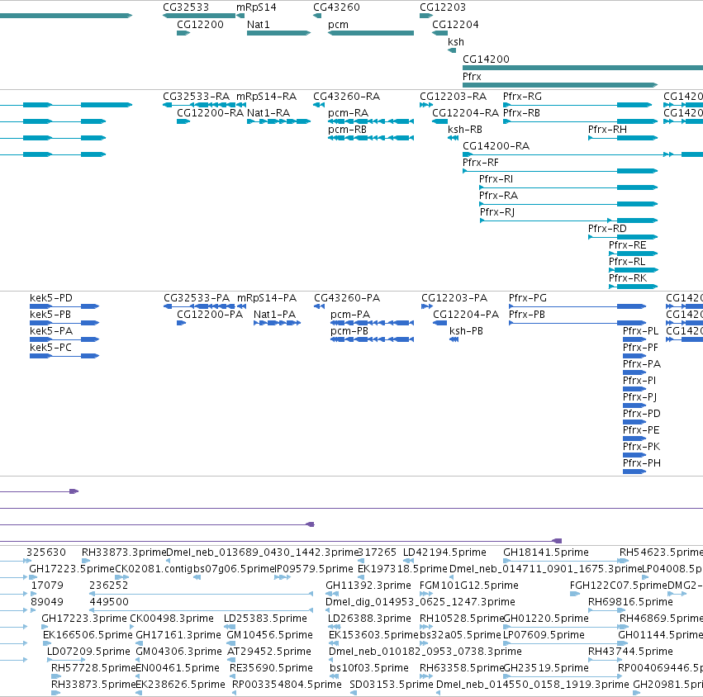Select the RH69816.5prime EST label

tap(630, 602)
